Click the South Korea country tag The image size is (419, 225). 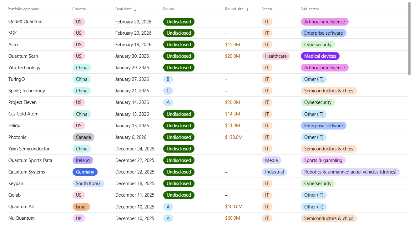[88, 183]
